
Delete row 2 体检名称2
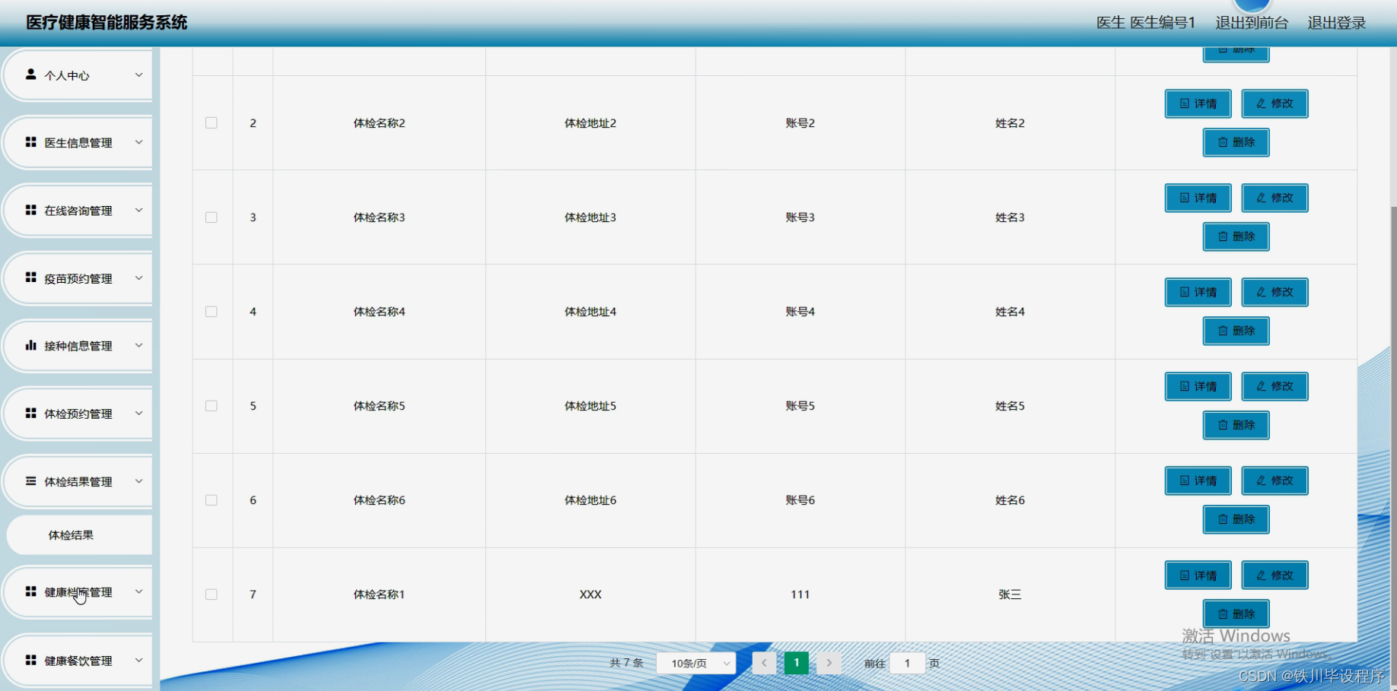(x=1236, y=142)
